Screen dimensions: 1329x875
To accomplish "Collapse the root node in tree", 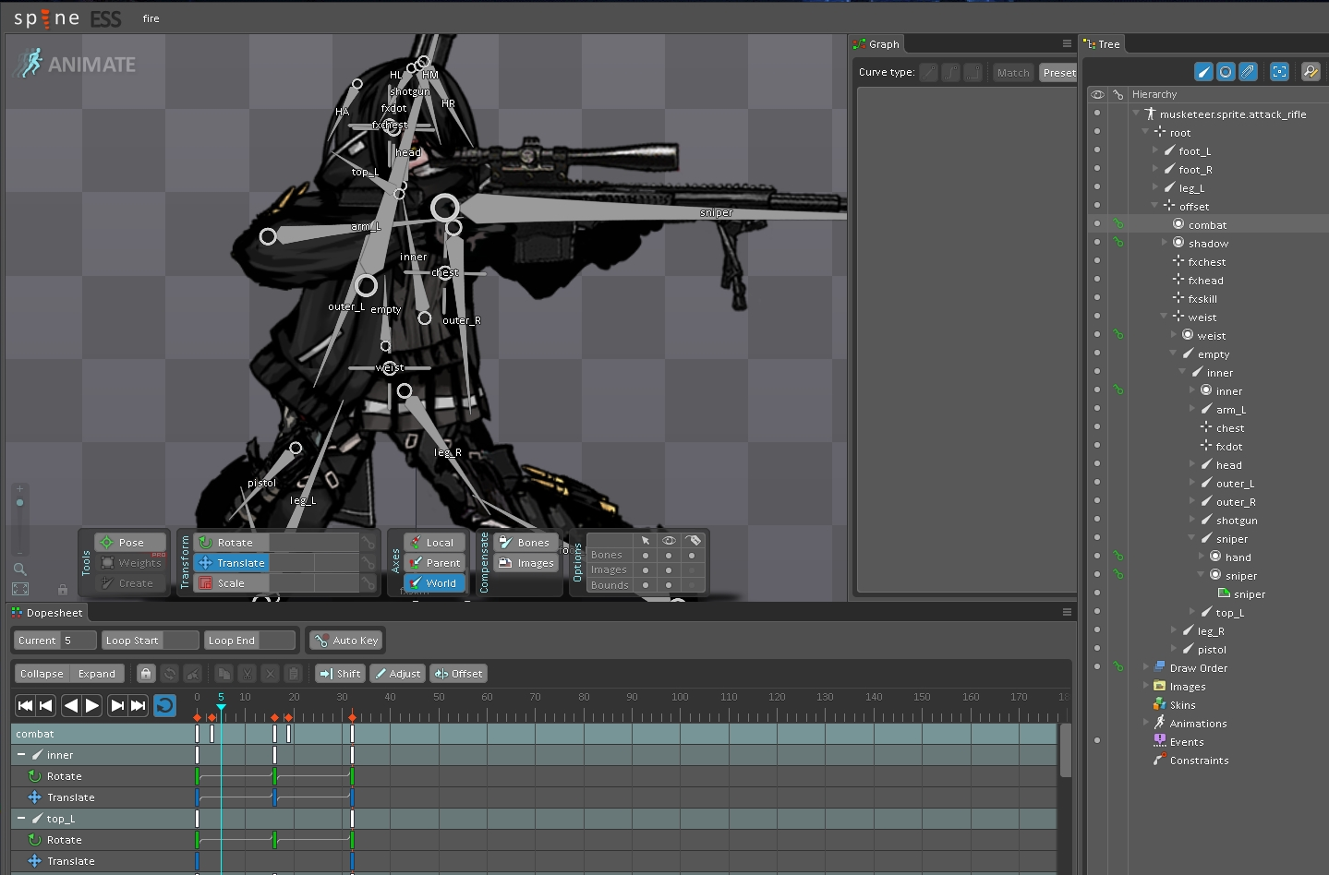I will (1145, 132).
